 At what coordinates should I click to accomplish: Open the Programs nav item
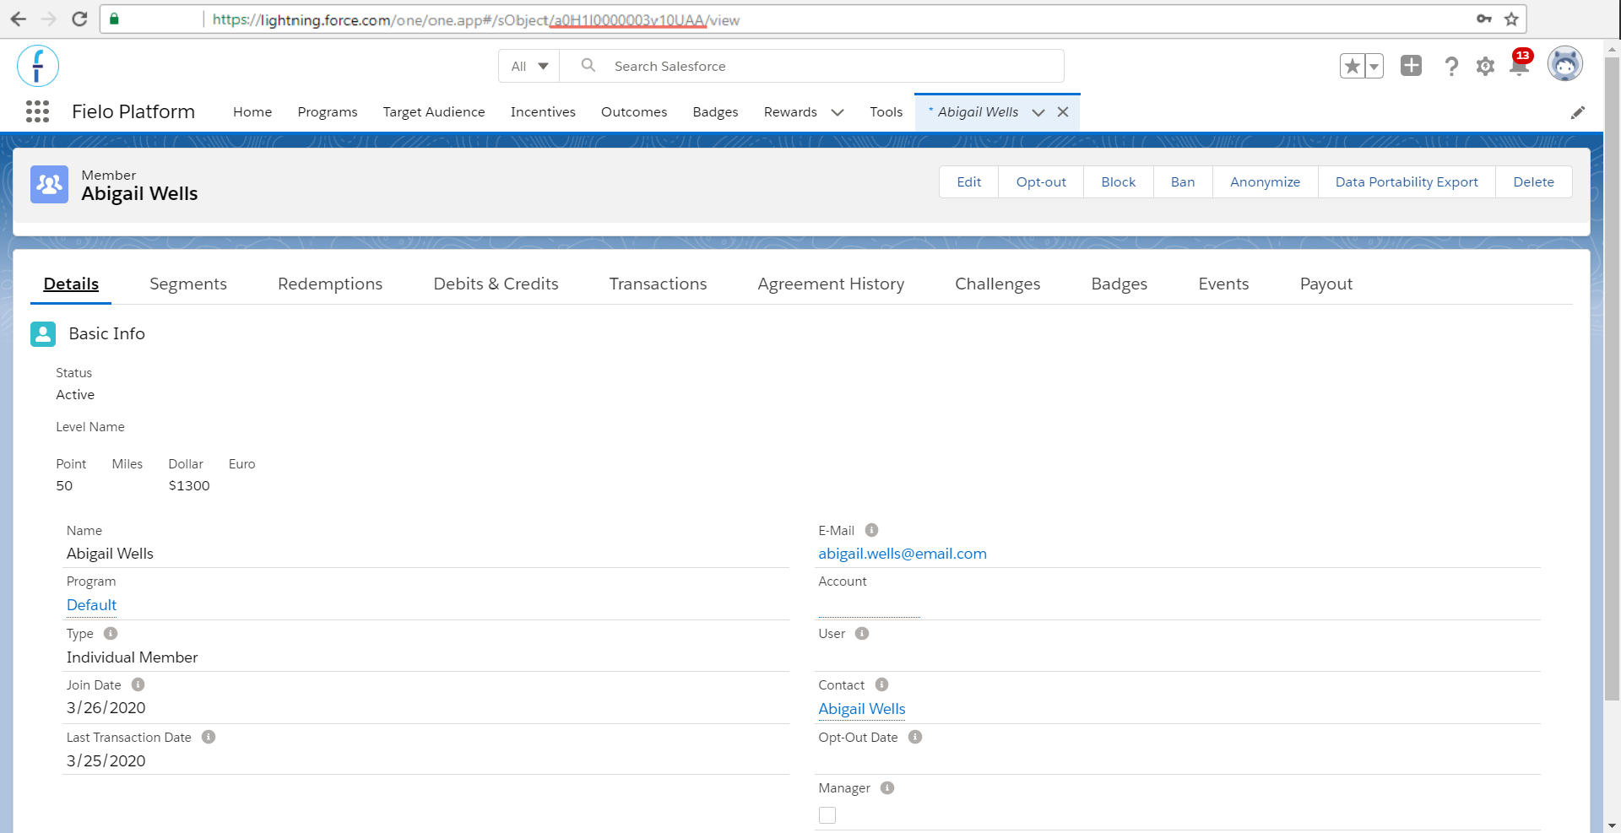click(328, 111)
